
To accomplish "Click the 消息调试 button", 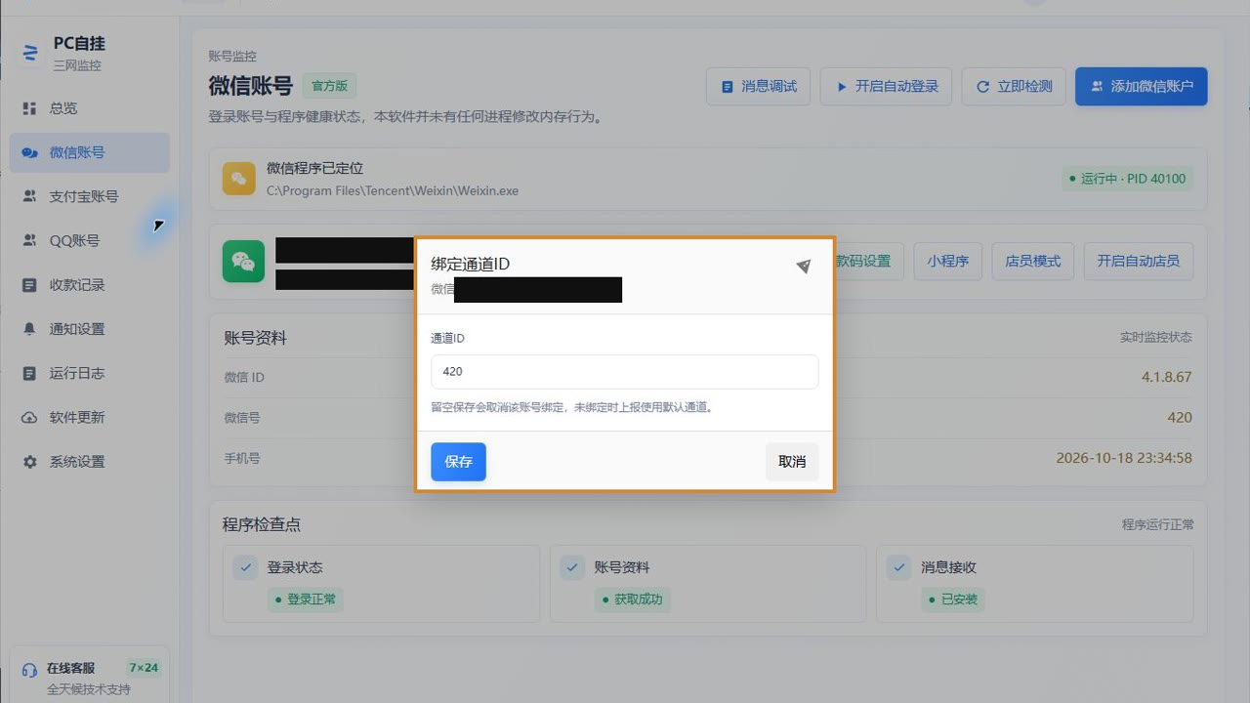I will 759,86.
